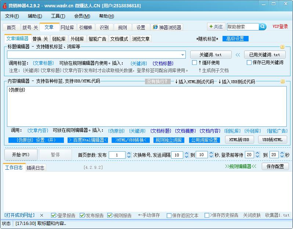
Task: Click the 保存配置 button
Action: coord(275,166)
